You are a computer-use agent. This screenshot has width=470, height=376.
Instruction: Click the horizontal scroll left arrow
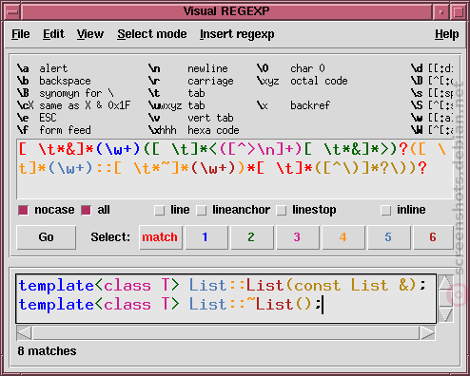24,333
